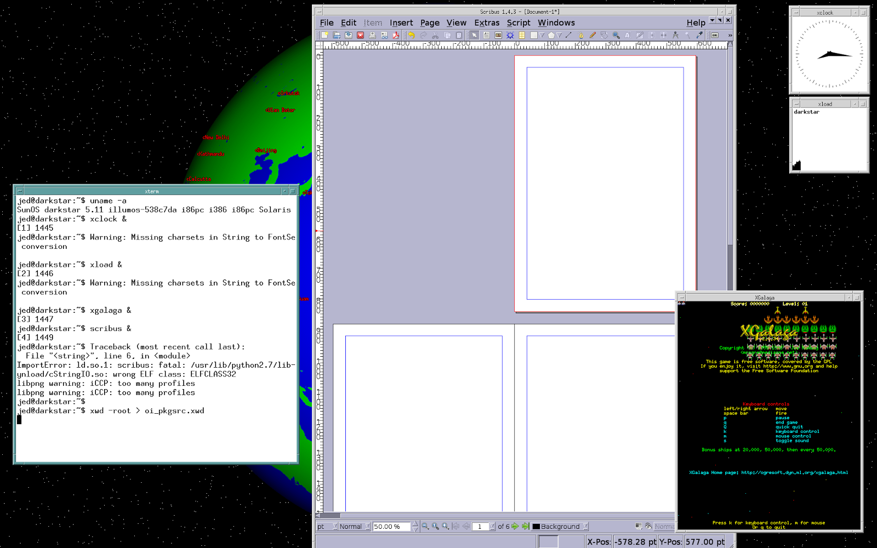Click the red Close document toolbar icon
The width and height of the screenshot is (877, 548).
(x=360, y=35)
